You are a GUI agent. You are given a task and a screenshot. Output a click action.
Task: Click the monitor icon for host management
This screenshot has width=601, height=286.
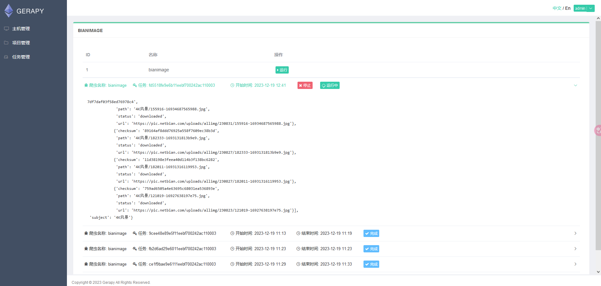point(6,29)
